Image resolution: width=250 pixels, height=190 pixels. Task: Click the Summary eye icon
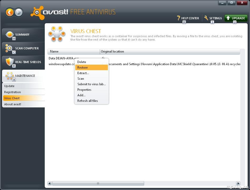pyautogui.click(x=9, y=34)
